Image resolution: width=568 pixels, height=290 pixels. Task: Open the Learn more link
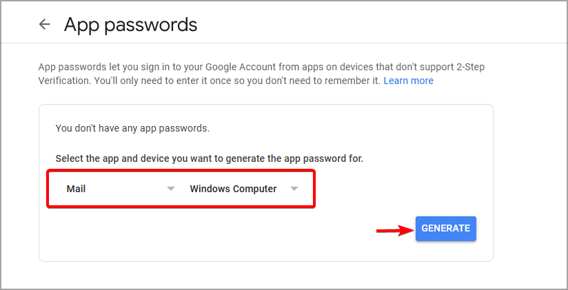pyautogui.click(x=408, y=81)
